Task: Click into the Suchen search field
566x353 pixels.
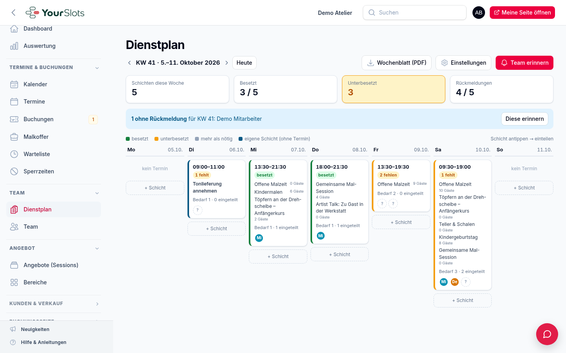Action: [415, 13]
